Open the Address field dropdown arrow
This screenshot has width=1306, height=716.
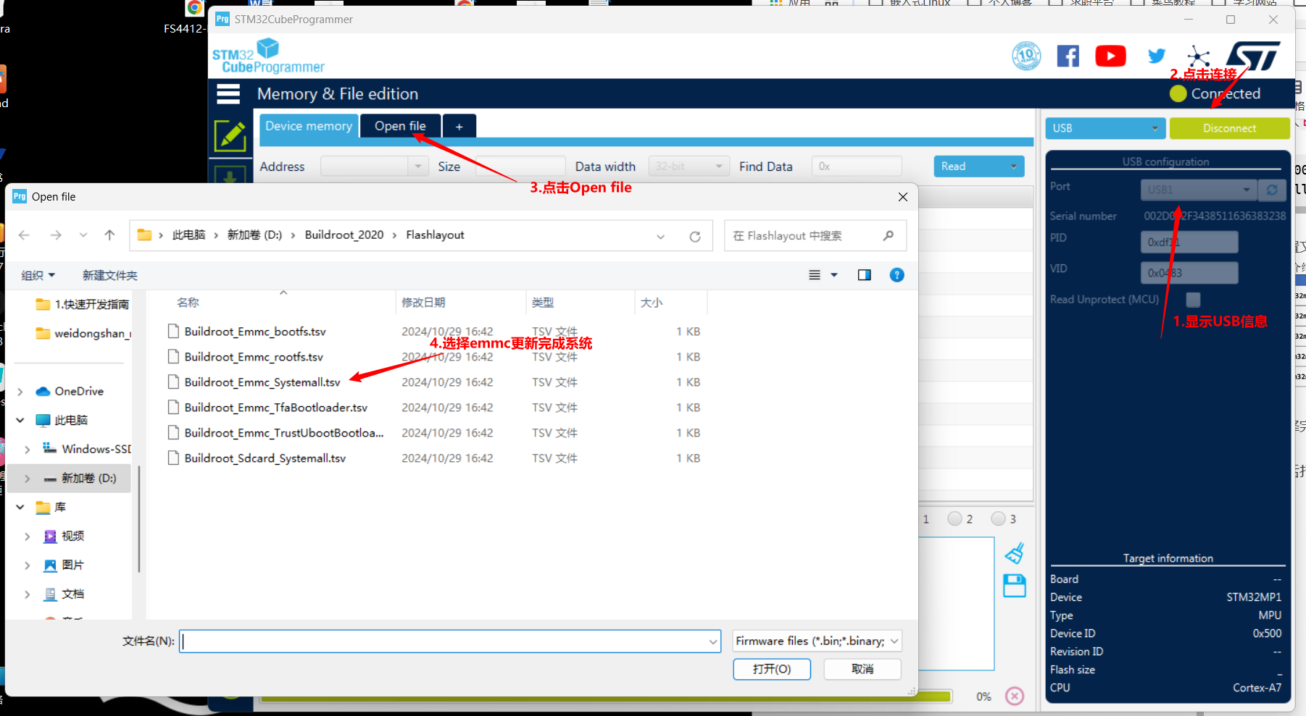[417, 167]
